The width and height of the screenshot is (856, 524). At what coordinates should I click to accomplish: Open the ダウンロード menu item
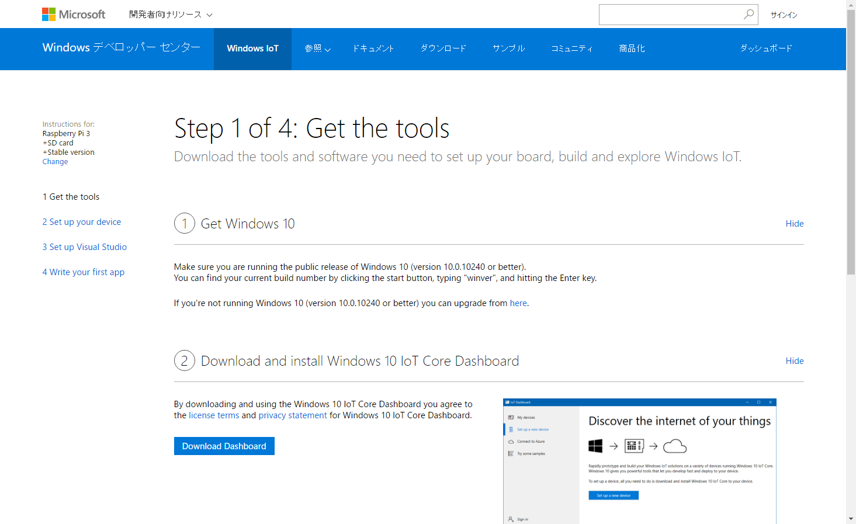[x=443, y=48]
